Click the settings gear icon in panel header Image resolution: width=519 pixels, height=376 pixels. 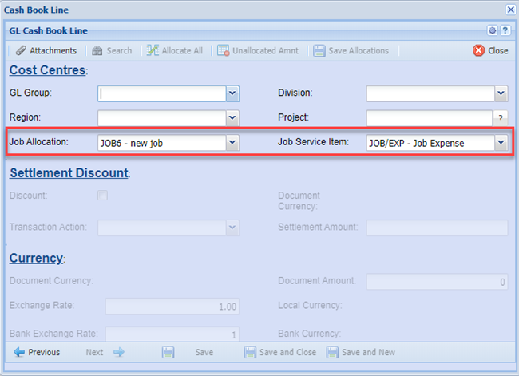click(x=493, y=30)
